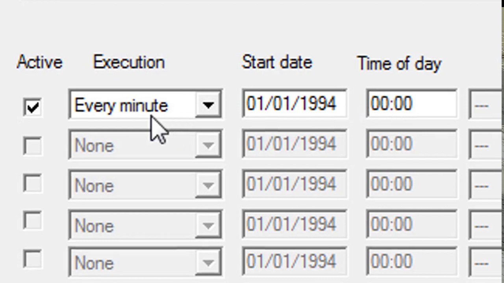The height and width of the screenshot is (283, 504).
Task: Select the second row Start date field
Action: [x=294, y=145]
